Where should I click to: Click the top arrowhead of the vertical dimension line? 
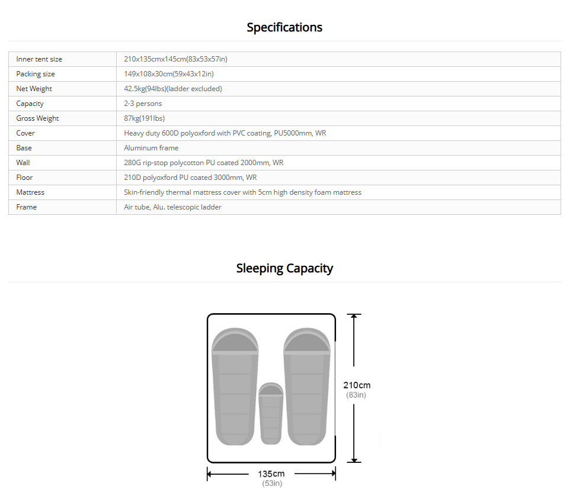[x=354, y=317]
